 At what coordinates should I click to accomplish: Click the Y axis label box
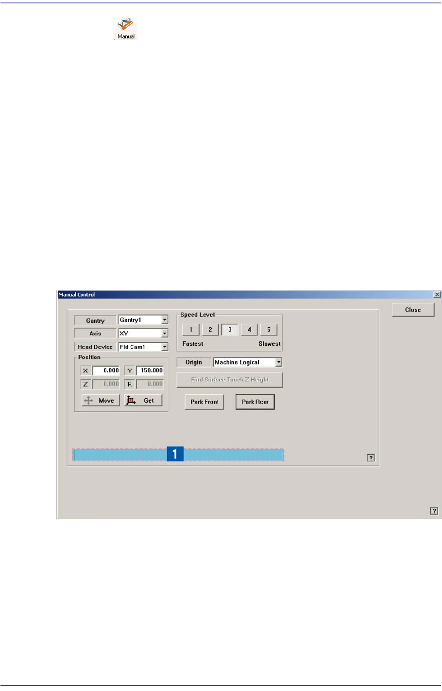(x=130, y=371)
